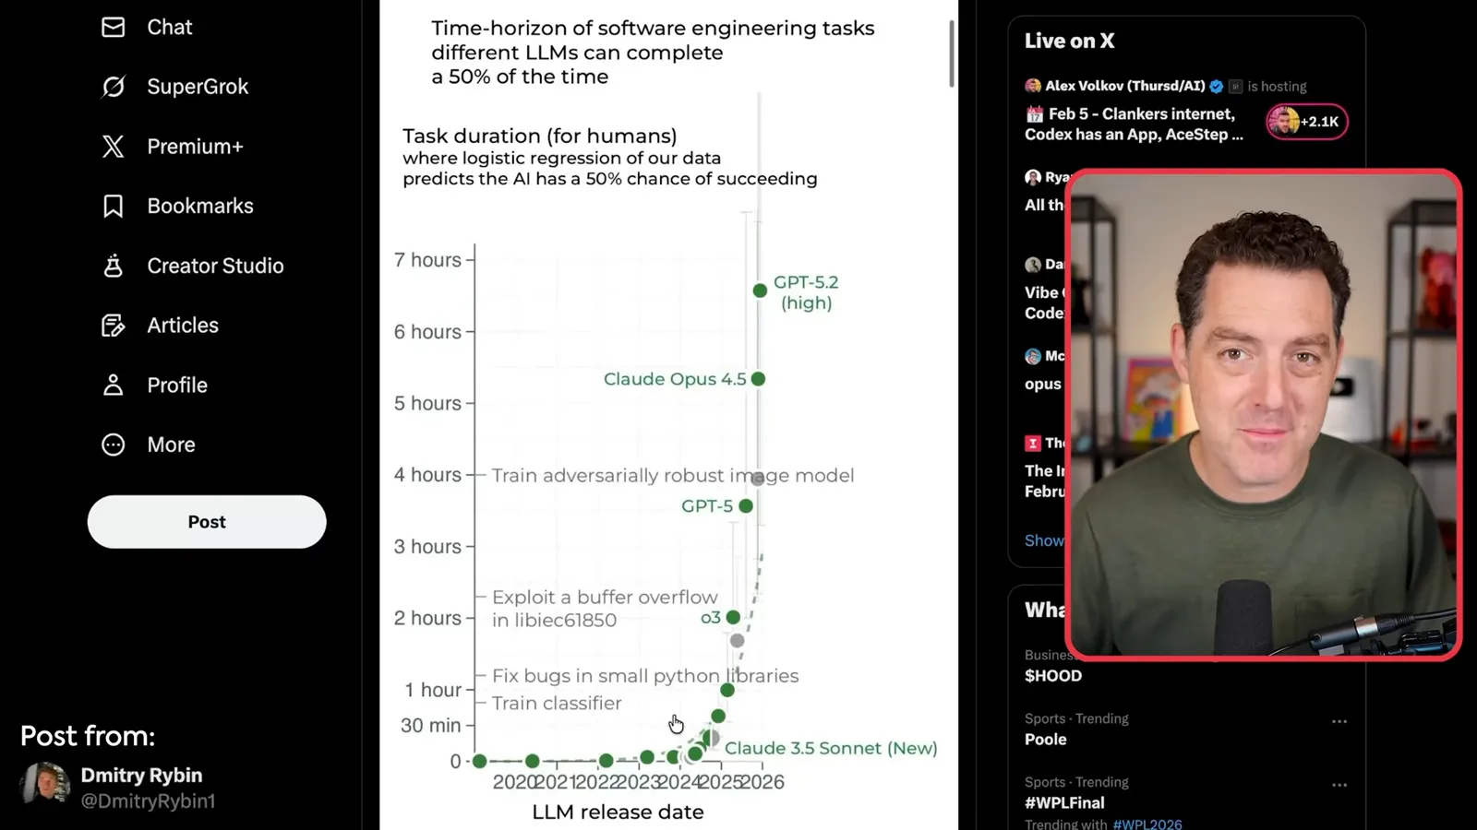Open options menu for #WPLFinal trend
Image resolution: width=1477 pixels, height=830 pixels.
tap(1339, 785)
